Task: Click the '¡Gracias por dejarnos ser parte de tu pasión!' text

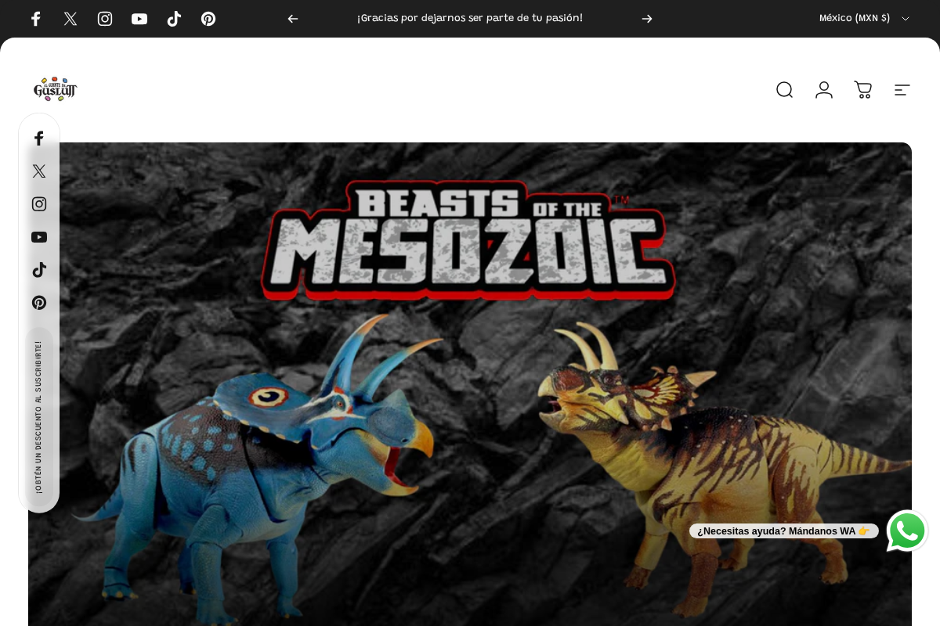Action: click(470, 18)
